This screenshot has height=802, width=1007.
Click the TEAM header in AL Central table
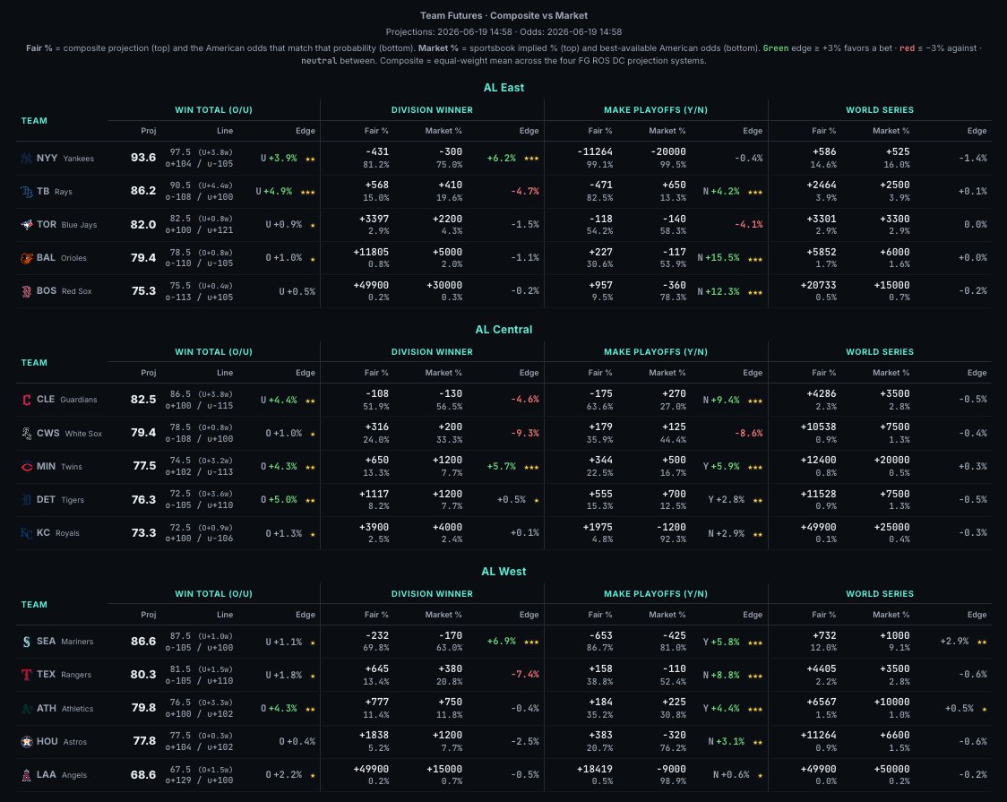click(x=34, y=363)
